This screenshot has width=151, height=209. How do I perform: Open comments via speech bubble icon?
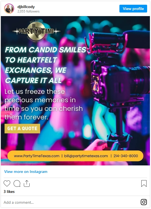tap(17, 183)
